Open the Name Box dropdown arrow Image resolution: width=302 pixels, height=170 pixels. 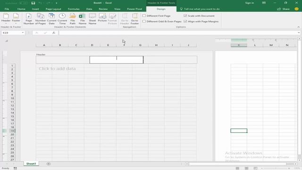click(23, 33)
